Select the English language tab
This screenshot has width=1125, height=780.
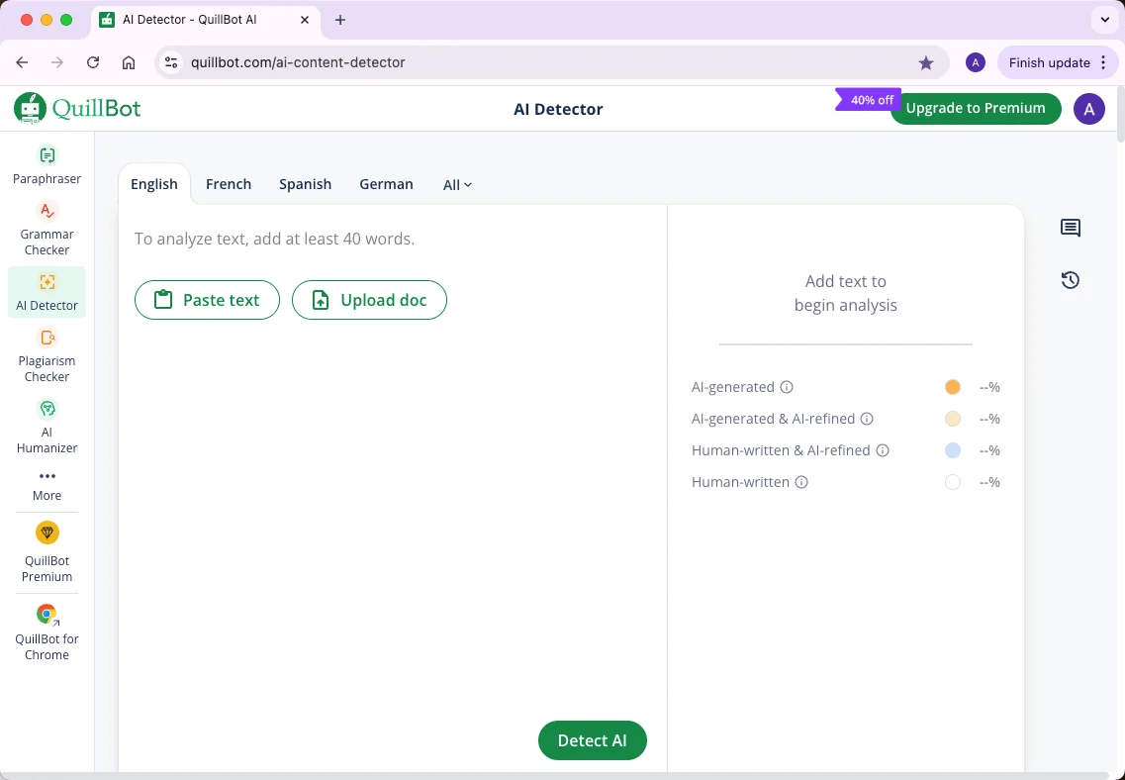154,184
